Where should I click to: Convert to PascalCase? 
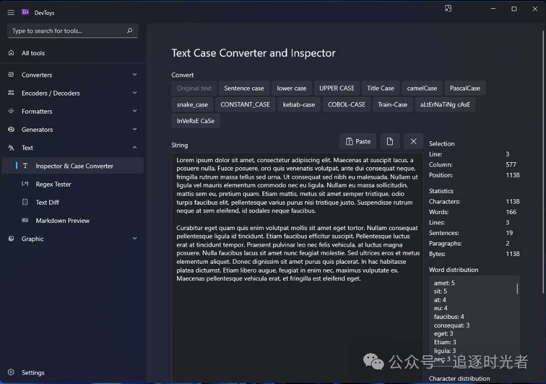tap(465, 88)
